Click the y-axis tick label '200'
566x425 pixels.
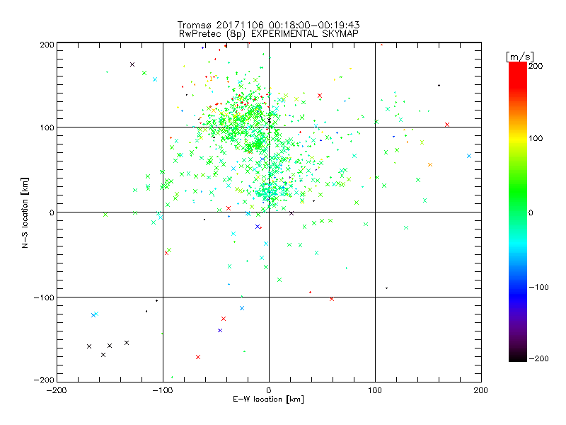click(x=47, y=45)
